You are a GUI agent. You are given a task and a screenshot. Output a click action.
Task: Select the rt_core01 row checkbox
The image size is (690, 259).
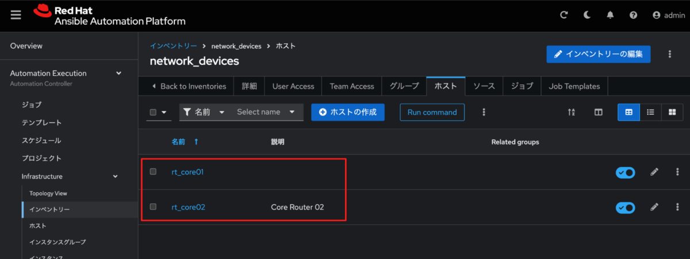pos(153,171)
